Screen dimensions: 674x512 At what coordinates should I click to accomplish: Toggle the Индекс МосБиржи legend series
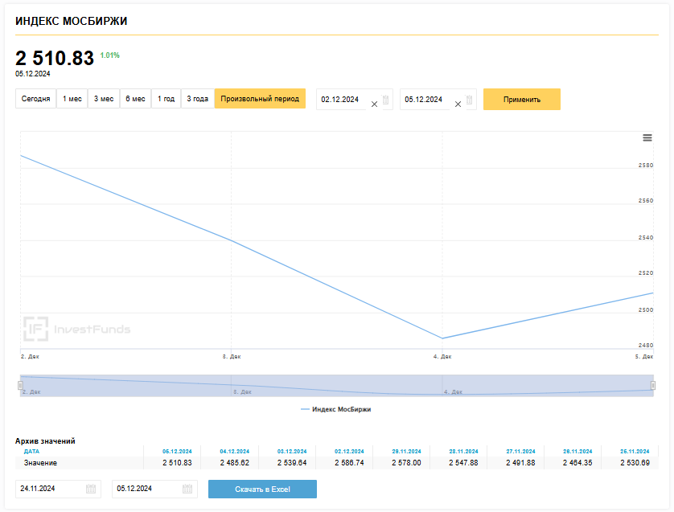point(336,409)
